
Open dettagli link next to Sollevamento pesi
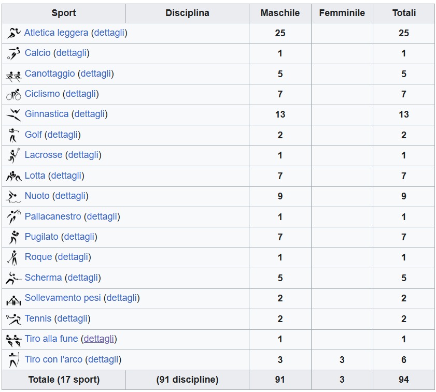click(x=122, y=298)
